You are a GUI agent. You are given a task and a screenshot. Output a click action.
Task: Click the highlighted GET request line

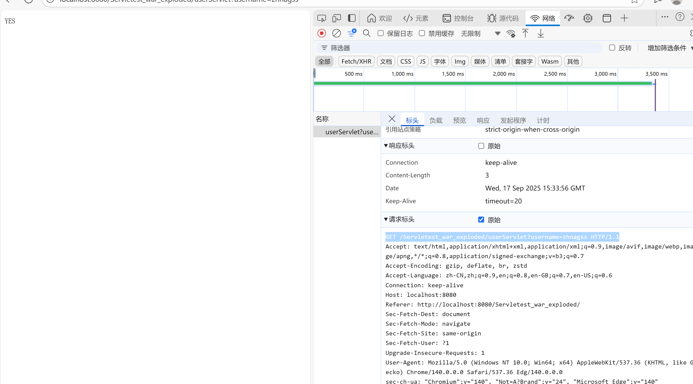[502, 237]
